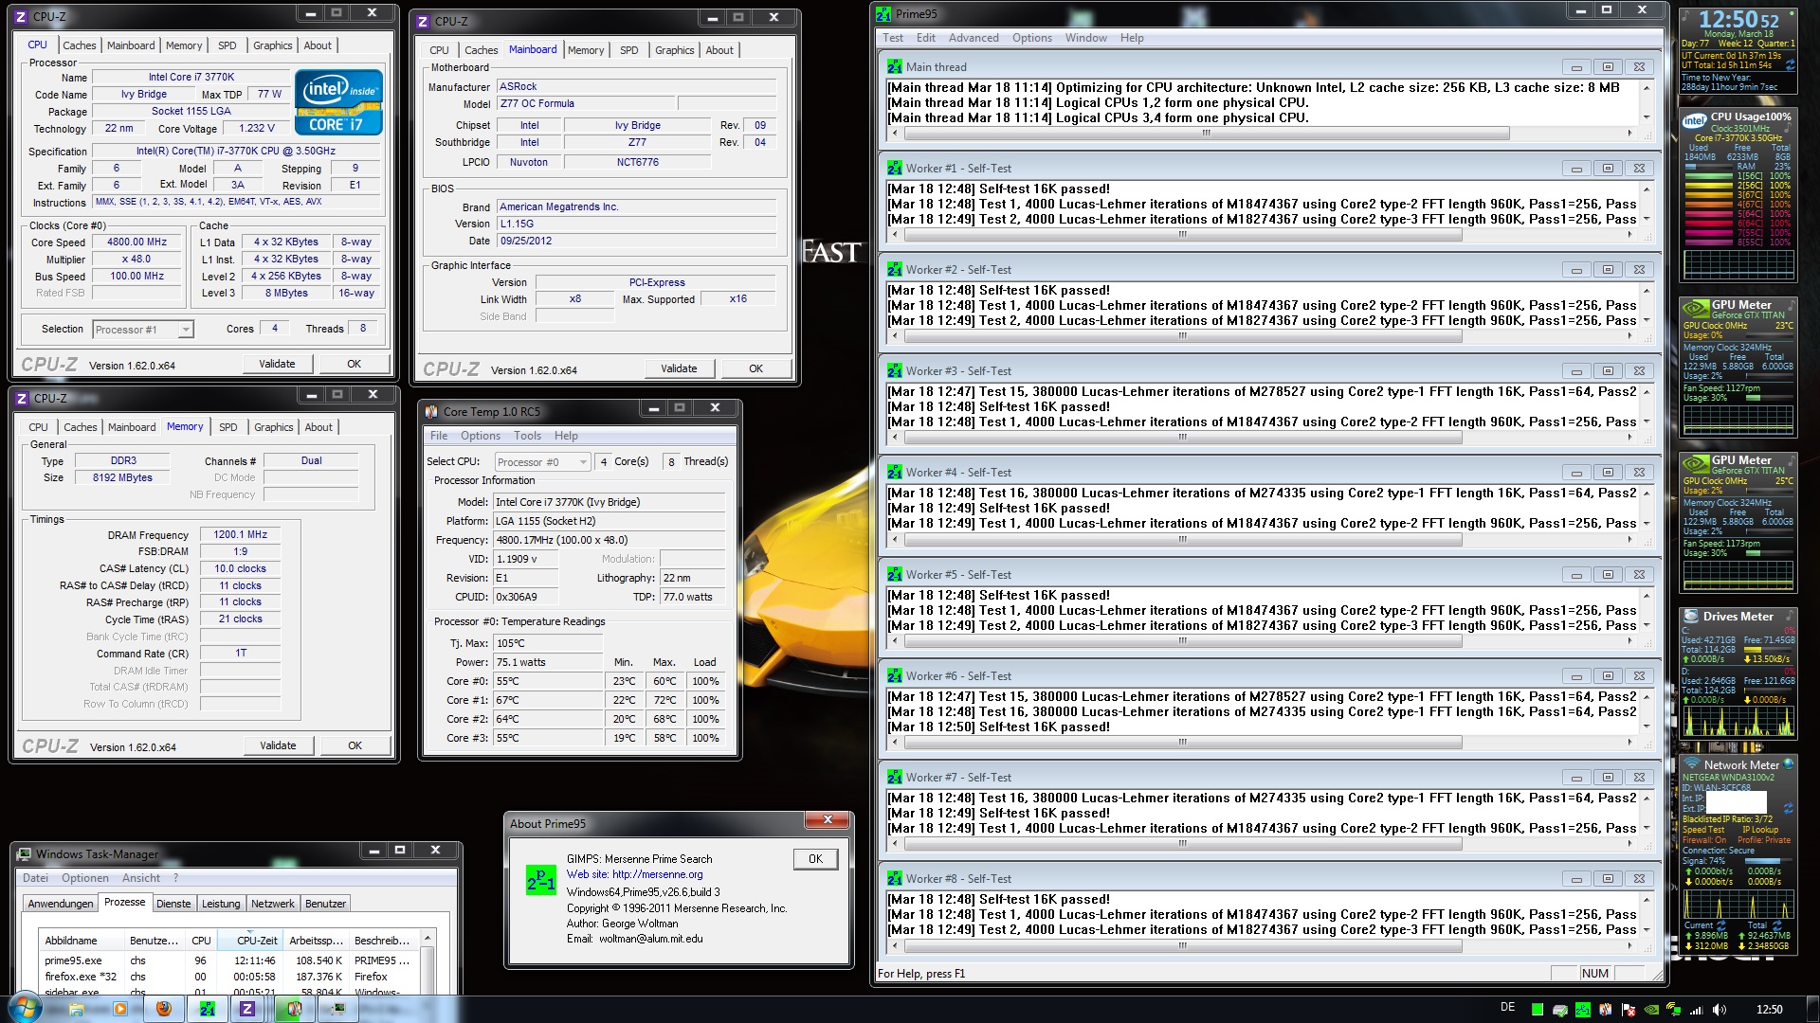Click Show Desktop strip at the taskbar's end
This screenshot has height=1023, width=1820.
pos(1812,1009)
